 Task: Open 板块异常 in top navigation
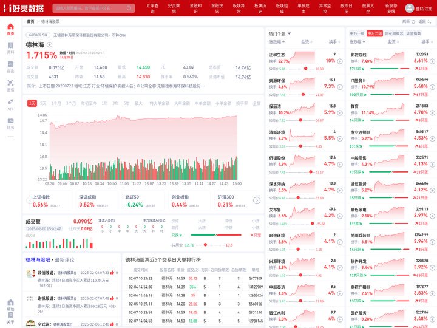click(239, 8)
